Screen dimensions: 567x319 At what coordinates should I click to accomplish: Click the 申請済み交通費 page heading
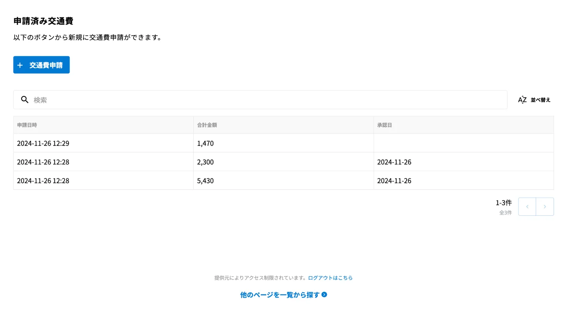pos(43,21)
